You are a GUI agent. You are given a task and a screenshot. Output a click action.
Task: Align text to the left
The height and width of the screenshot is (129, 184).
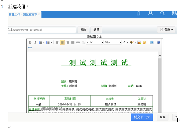57,42
